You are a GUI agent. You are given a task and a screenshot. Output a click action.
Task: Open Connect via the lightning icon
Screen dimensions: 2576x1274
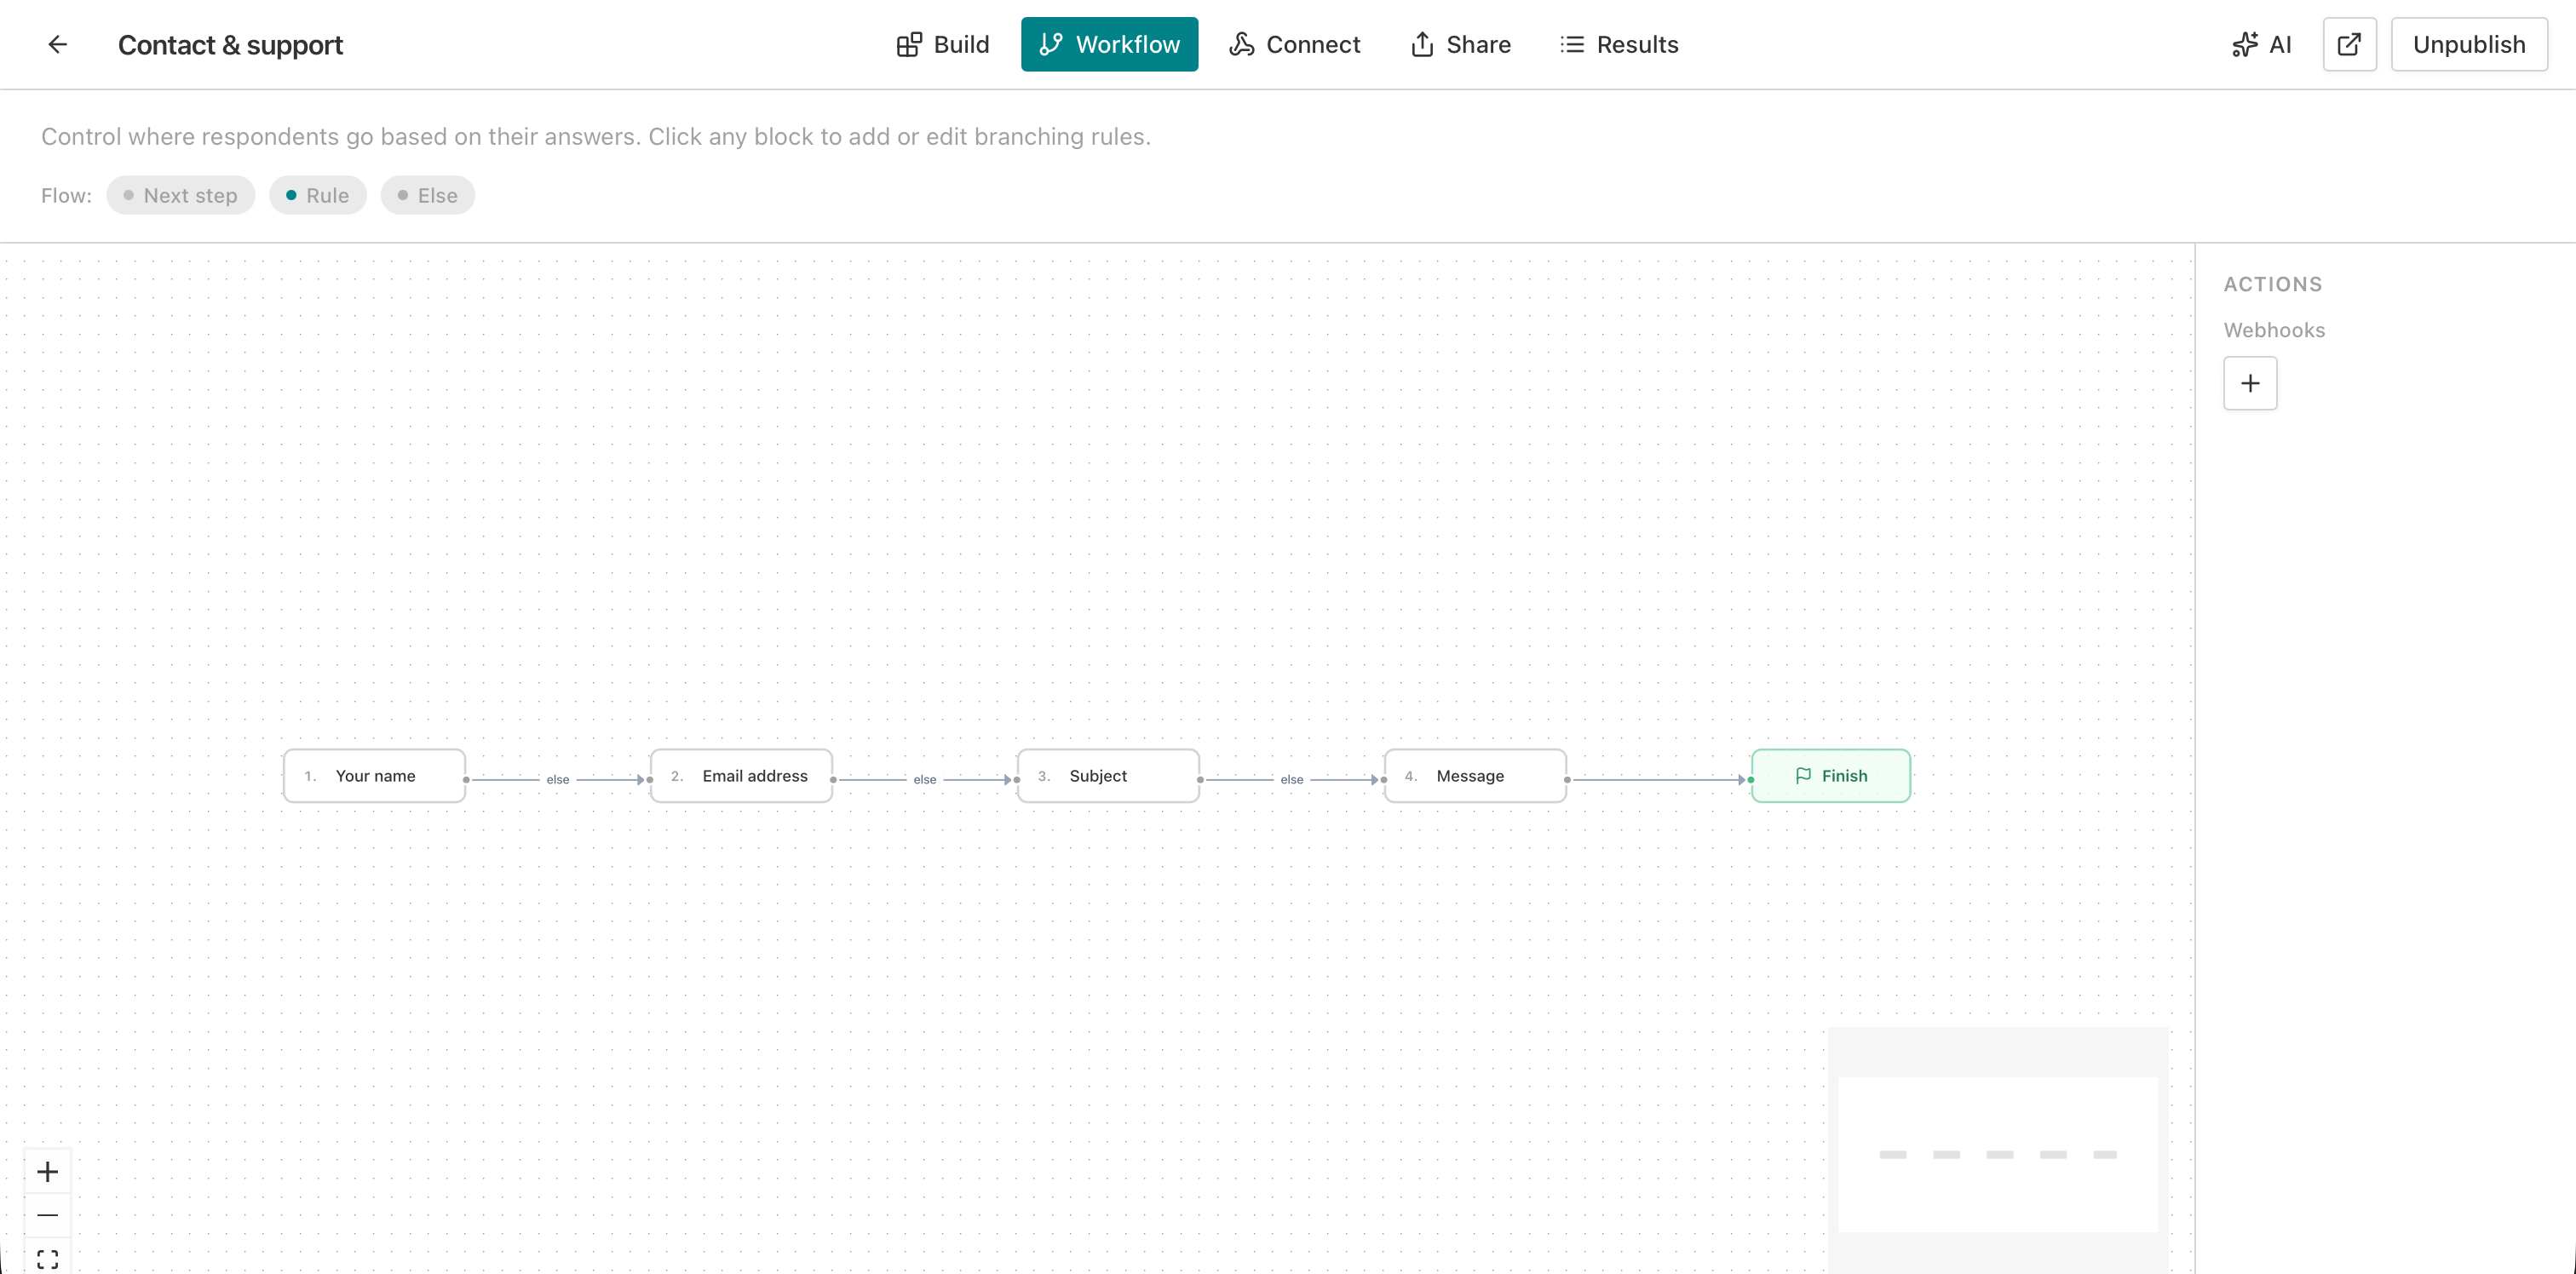(1241, 44)
